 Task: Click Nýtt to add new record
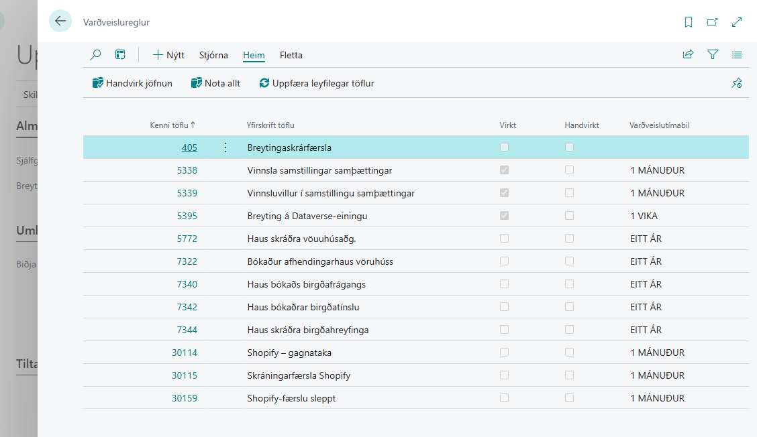(x=168, y=55)
